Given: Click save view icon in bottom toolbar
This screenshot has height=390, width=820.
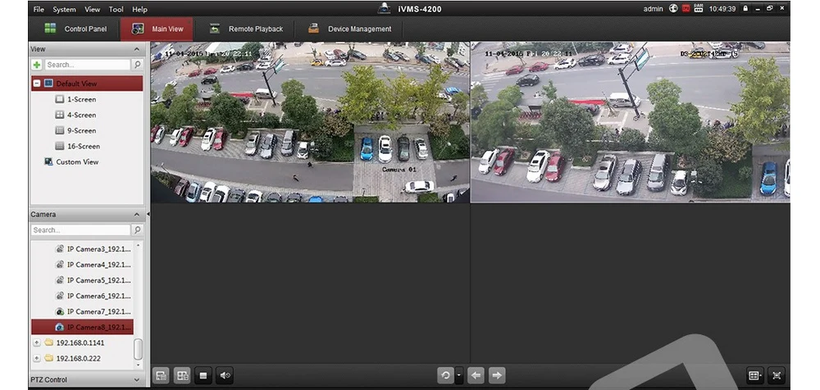Looking at the screenshot, I should coord(161,375).
